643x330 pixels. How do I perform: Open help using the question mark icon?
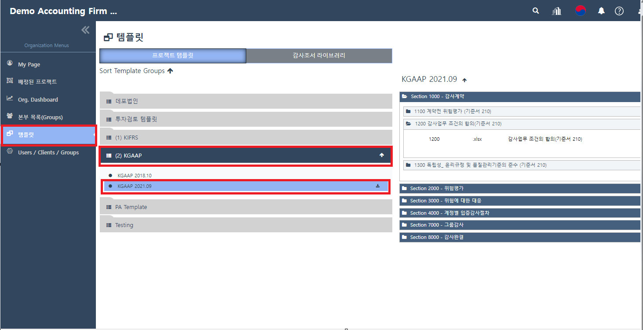tap(619, 11)
